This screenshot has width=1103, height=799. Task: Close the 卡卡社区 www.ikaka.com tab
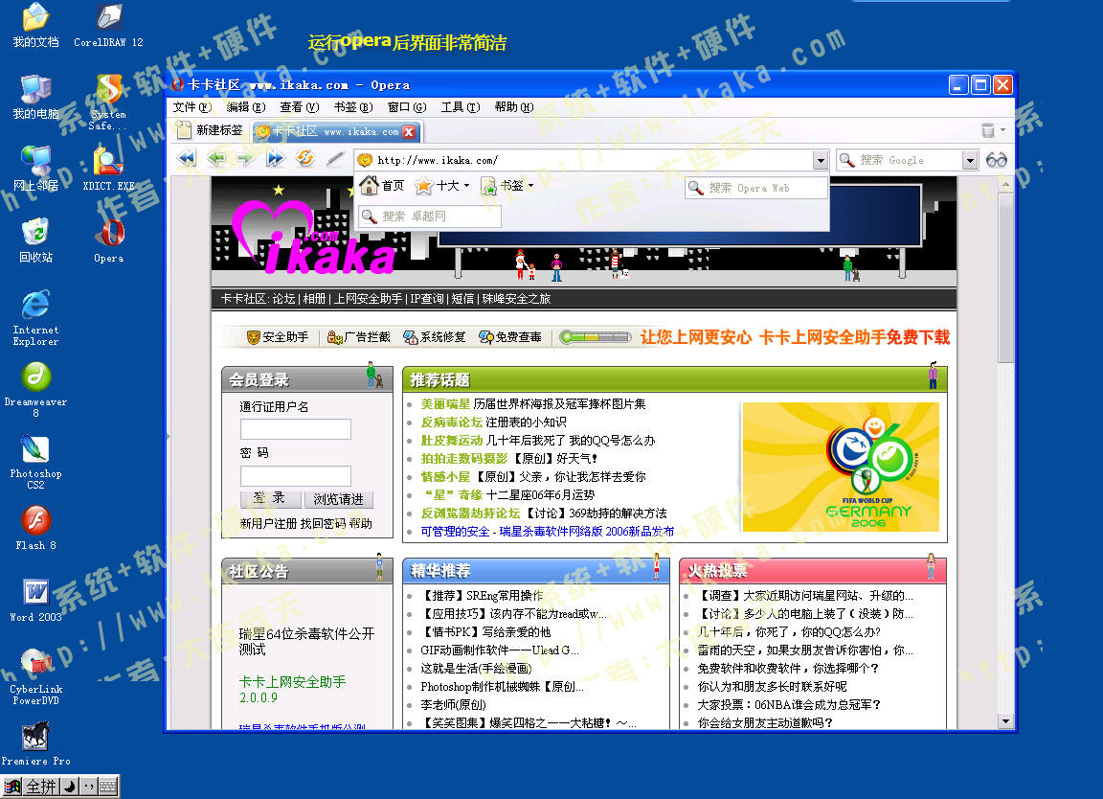click(x=409, y=131)
